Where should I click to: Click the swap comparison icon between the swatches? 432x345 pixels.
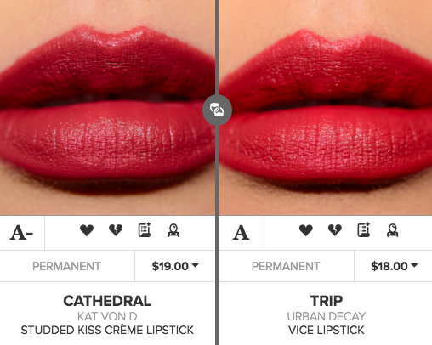217,110
